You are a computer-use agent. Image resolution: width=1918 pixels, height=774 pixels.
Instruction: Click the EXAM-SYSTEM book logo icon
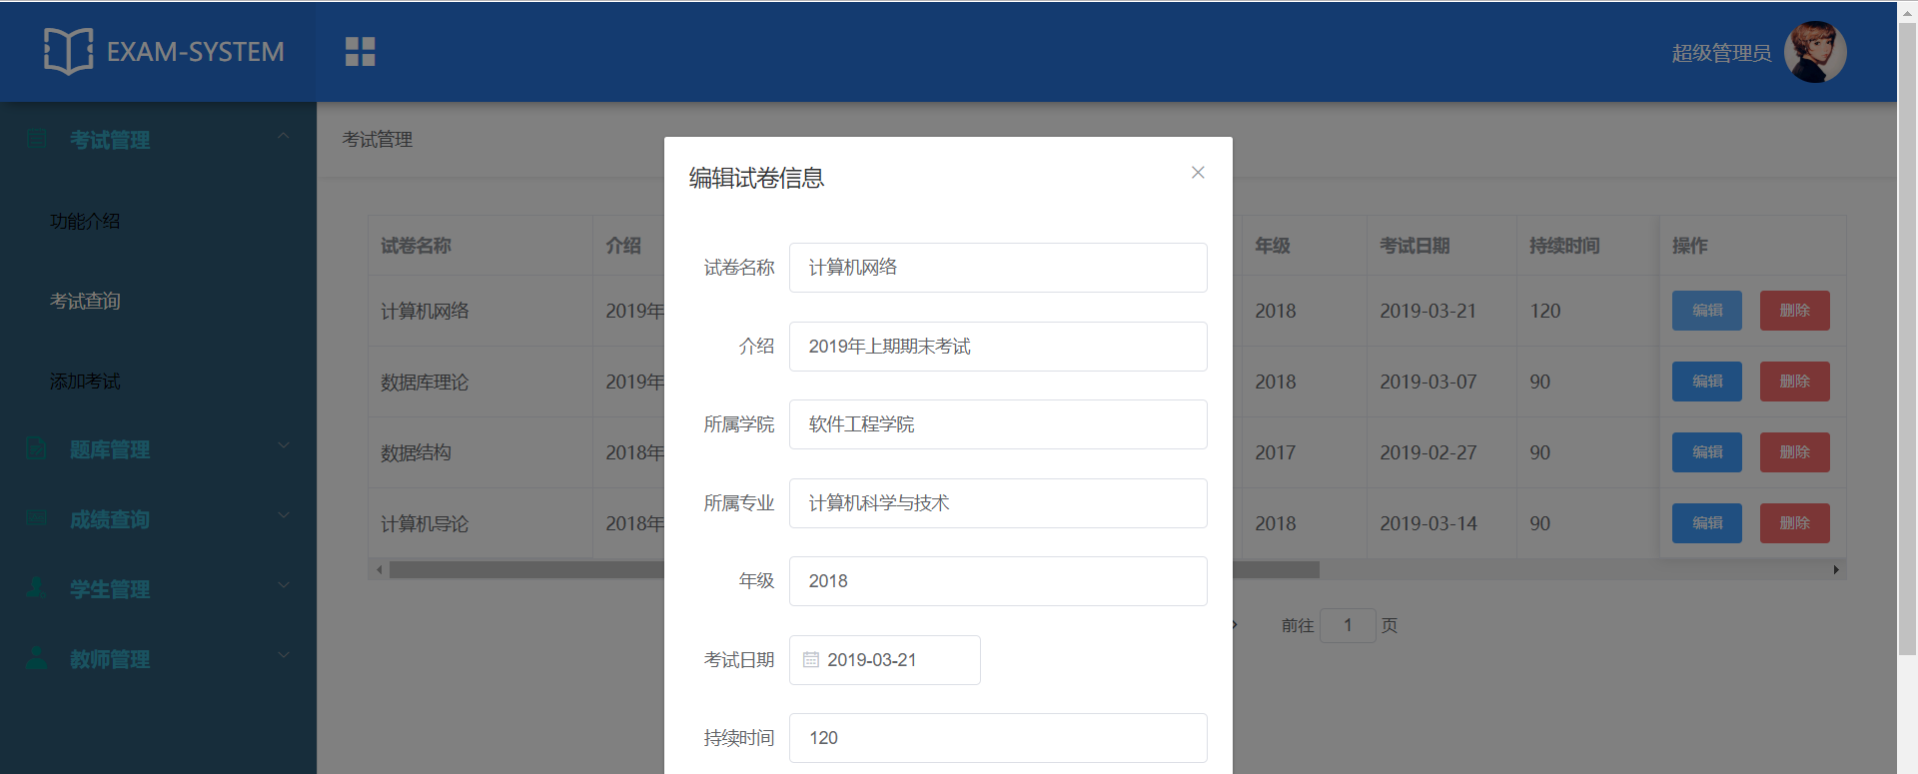pyautogui.click(x=68, y=51)
